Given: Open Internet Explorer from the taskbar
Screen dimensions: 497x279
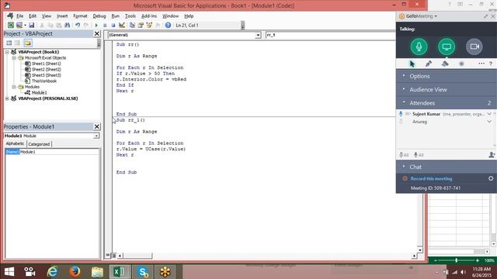Looking at the screenshot, I should (x=52, y=272).
